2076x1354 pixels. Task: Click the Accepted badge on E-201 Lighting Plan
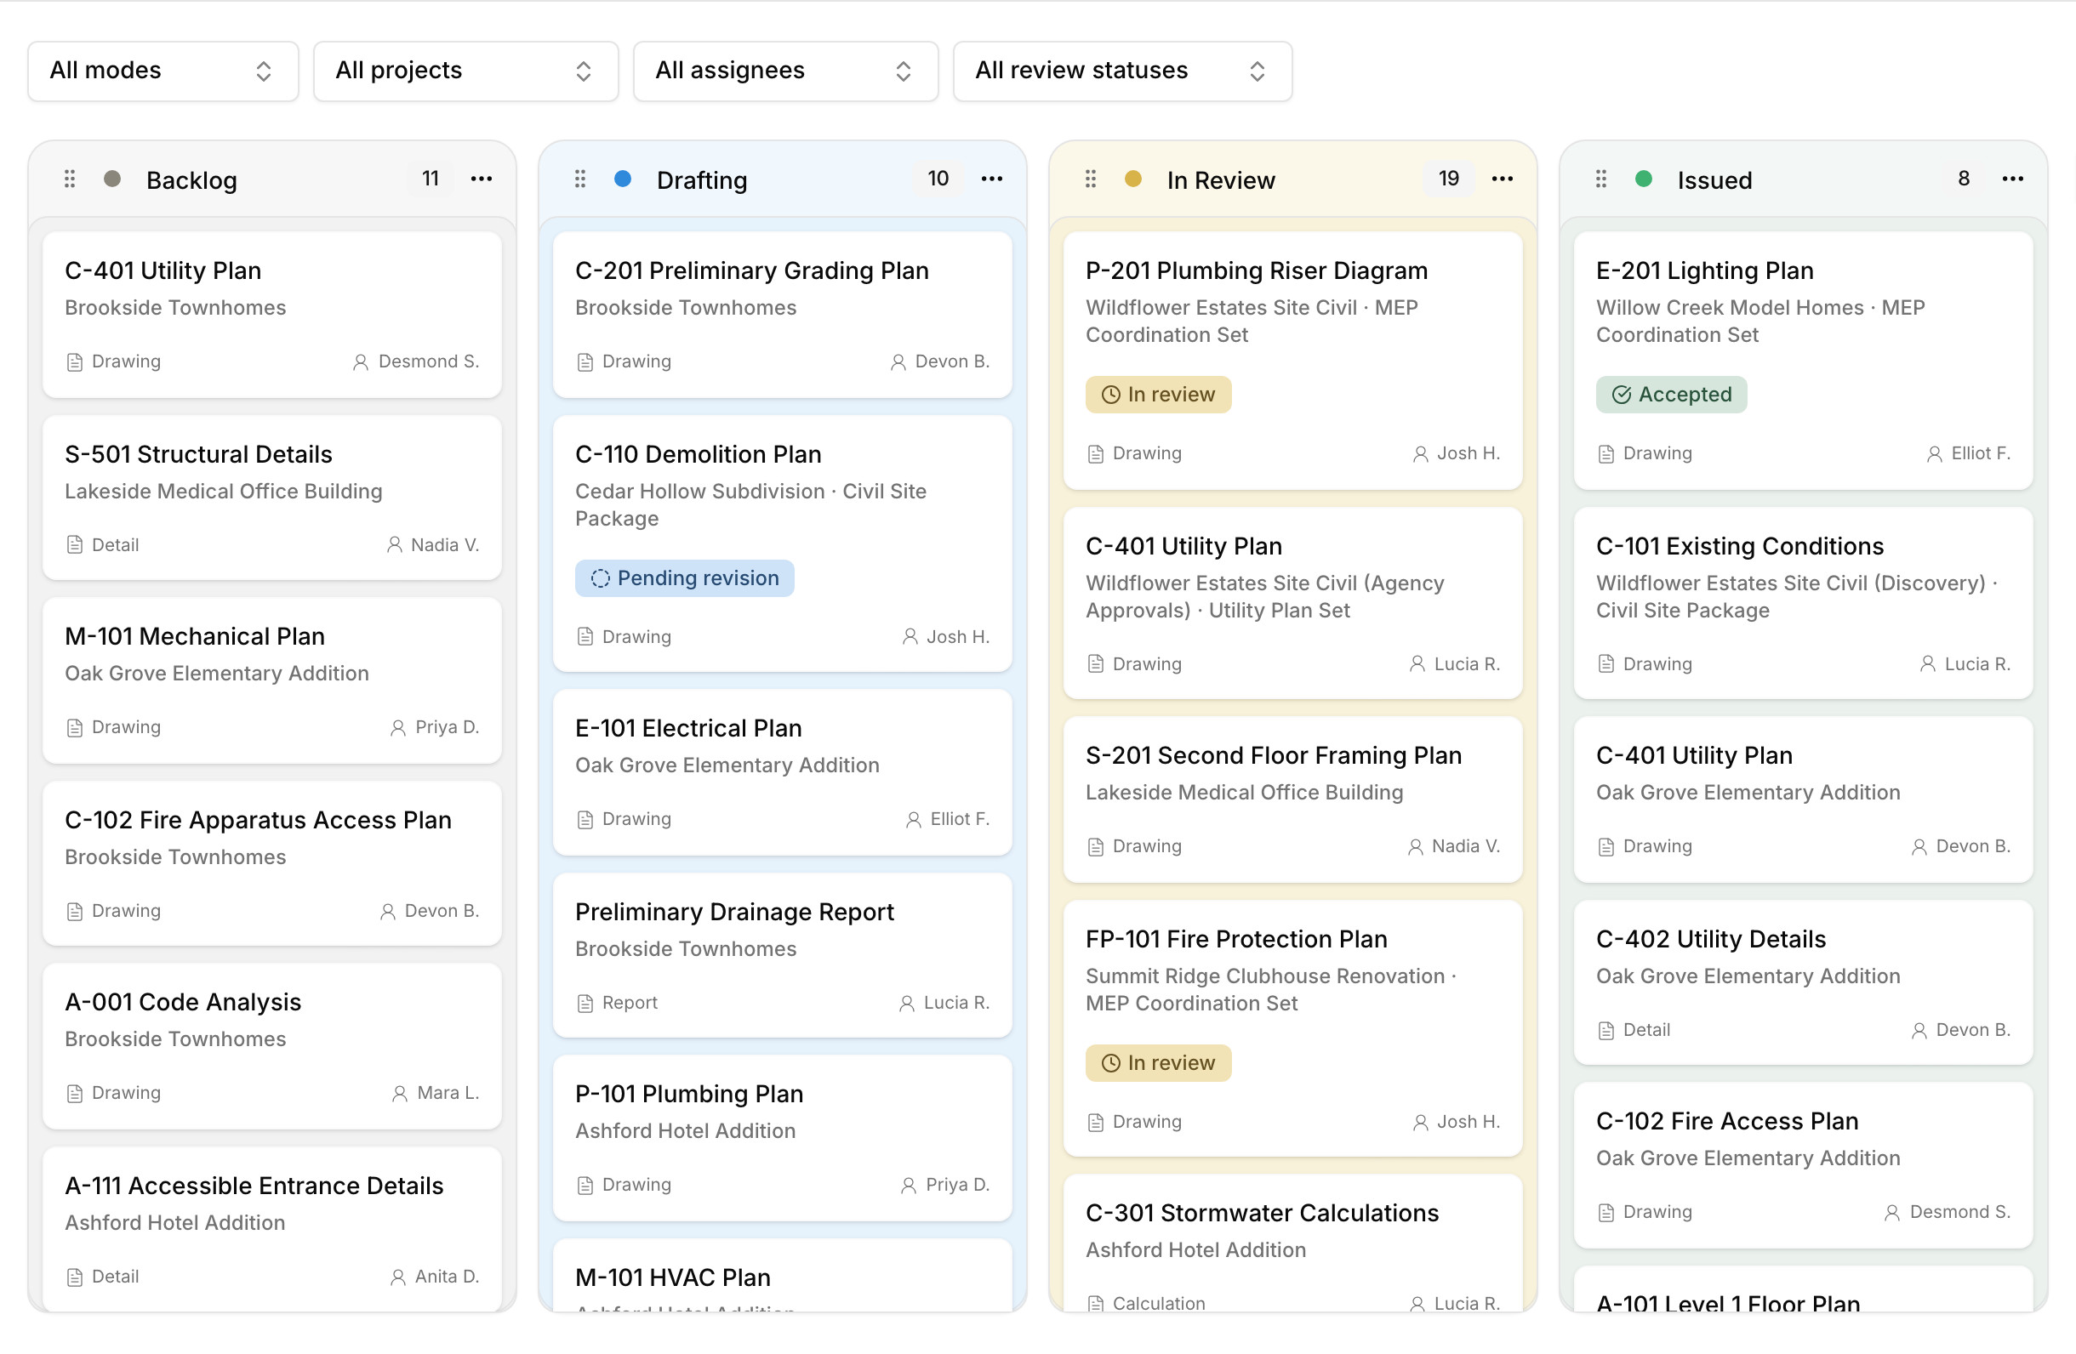coord(1671,394)
